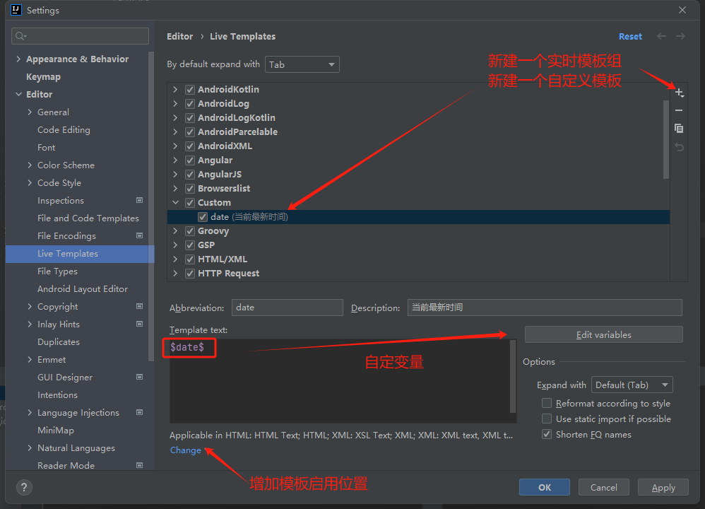This screenshot has height=509, width=705.
Task: Click the Description input field
Action: click(x=545, y=308)
